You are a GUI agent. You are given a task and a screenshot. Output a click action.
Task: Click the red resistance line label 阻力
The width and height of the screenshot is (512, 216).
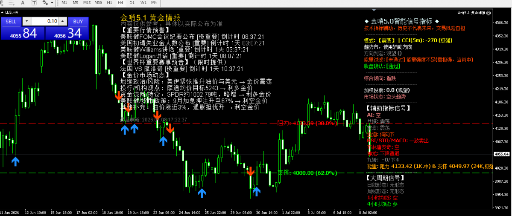(307, 123)
